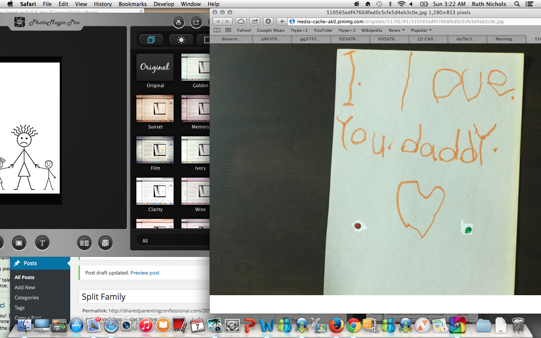Expand the Popular bookmarks folder

[x=421, y=30]
